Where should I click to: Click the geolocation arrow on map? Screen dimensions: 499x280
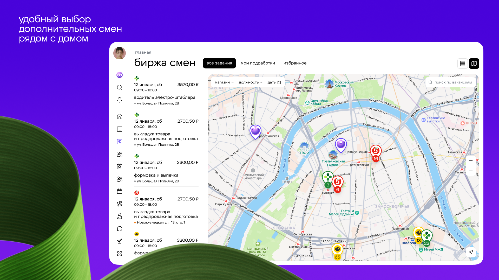click(x=471, y=252)
